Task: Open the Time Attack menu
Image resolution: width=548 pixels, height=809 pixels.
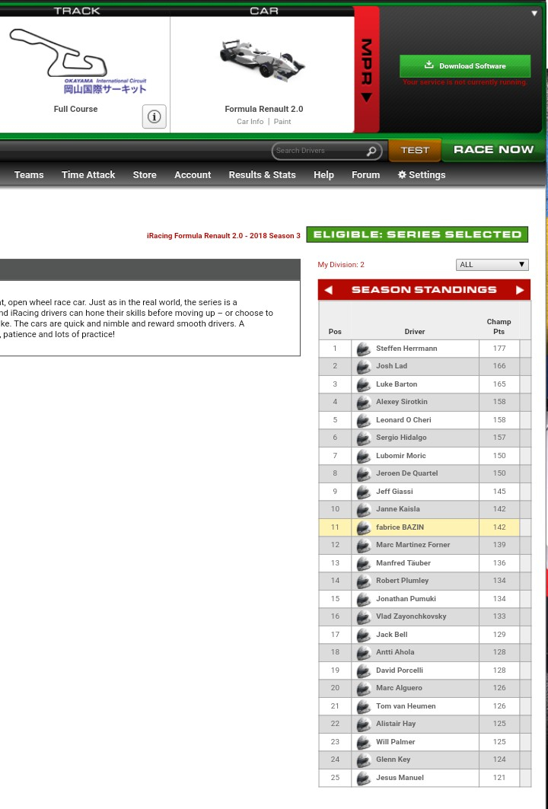Action: 88,175
